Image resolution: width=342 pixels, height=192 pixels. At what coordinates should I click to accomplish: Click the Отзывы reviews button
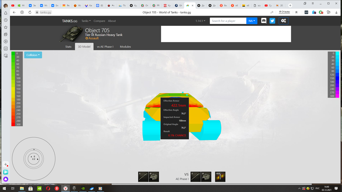[284, 12]
